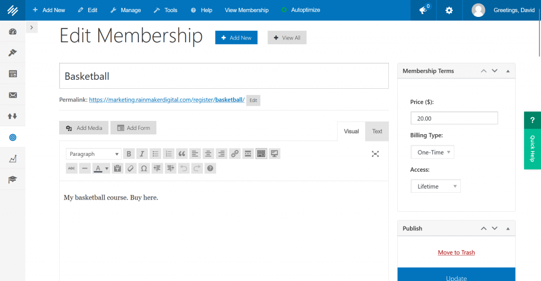Switch to the Visual editor tab
Image resolution: width=541 pixels, height=281 pixels.
(351, 132)
